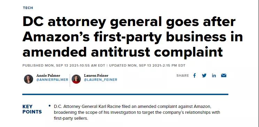Click the bullet dot before the key point
259x127 pixels.
click(x=49, y=106)
